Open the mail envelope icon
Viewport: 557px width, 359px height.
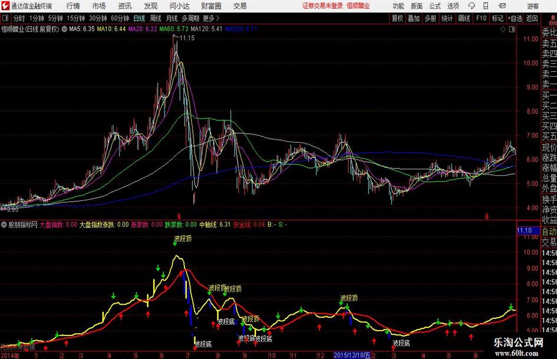(502, 6)
